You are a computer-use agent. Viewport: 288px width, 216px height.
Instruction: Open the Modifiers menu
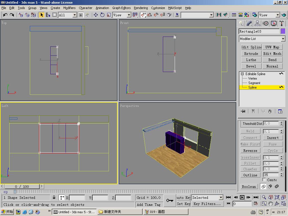69,8
